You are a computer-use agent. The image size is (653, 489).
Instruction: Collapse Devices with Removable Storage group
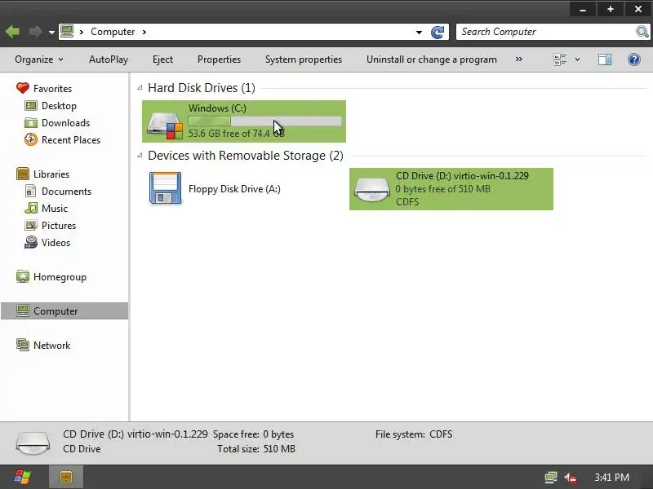click(140, 156)
